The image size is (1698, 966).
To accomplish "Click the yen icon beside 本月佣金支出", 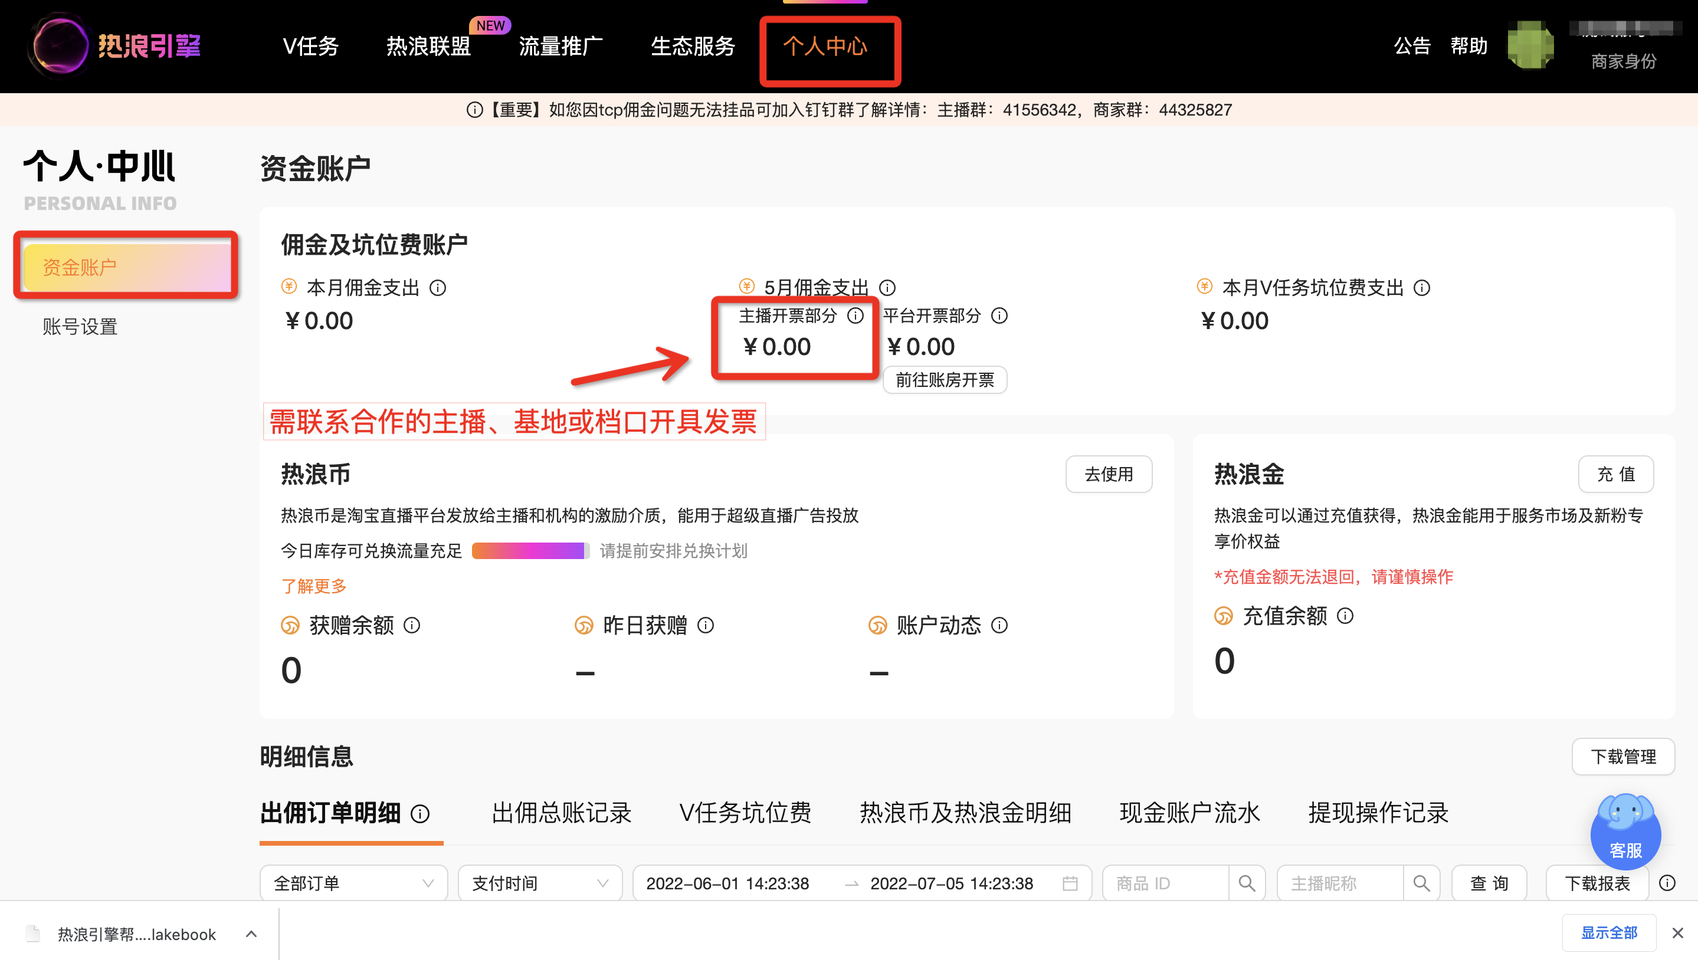I will pos(289,286).
